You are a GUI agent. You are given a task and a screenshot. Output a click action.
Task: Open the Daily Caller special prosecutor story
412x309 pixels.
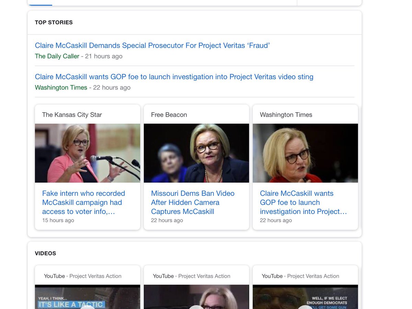pos(152,45)
